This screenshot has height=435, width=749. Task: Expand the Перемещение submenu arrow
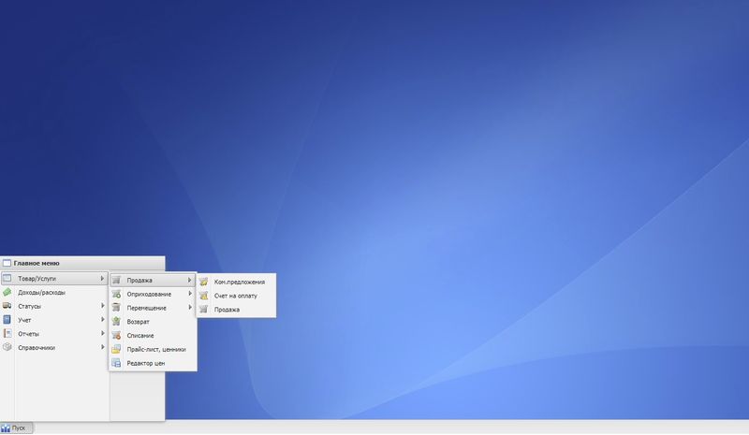[x=190, y=308]
